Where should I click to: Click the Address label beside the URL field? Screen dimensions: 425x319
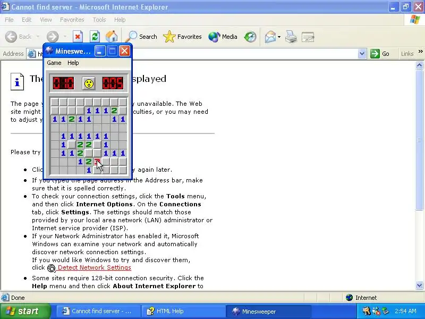tap(13, 54)
